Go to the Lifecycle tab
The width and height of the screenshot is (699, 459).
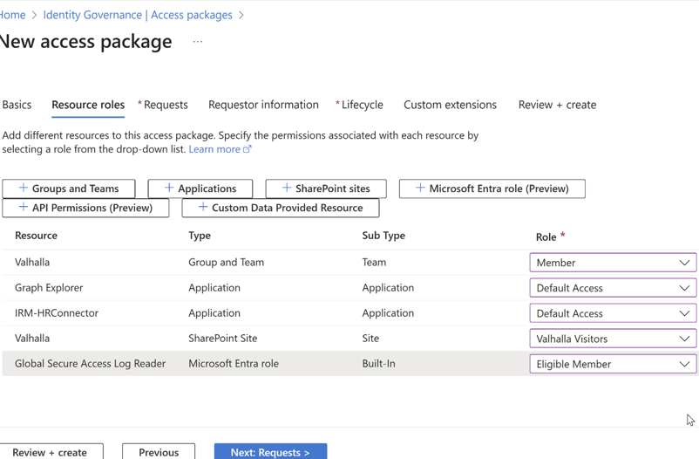pos(362,105)
